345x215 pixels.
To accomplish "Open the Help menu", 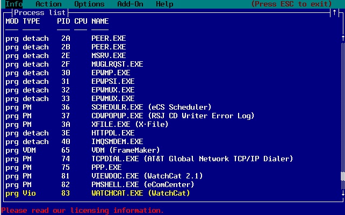I will 164,4.
